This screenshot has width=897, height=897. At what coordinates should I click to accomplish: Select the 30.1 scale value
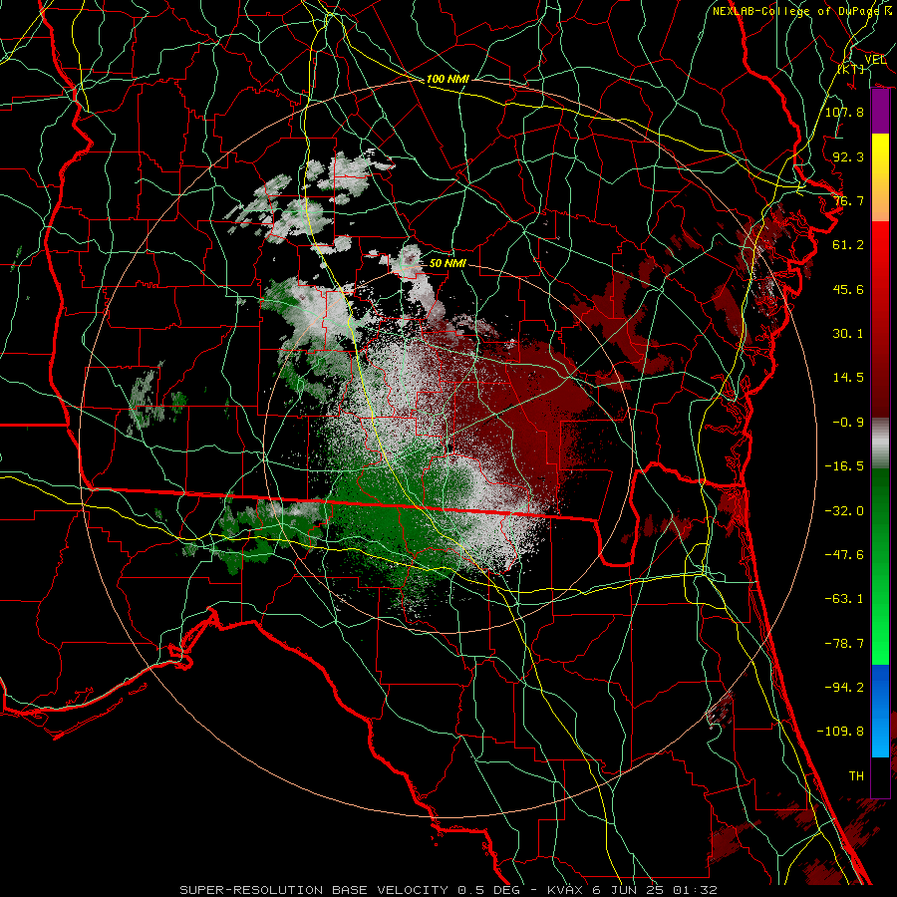tap(848, 334)
